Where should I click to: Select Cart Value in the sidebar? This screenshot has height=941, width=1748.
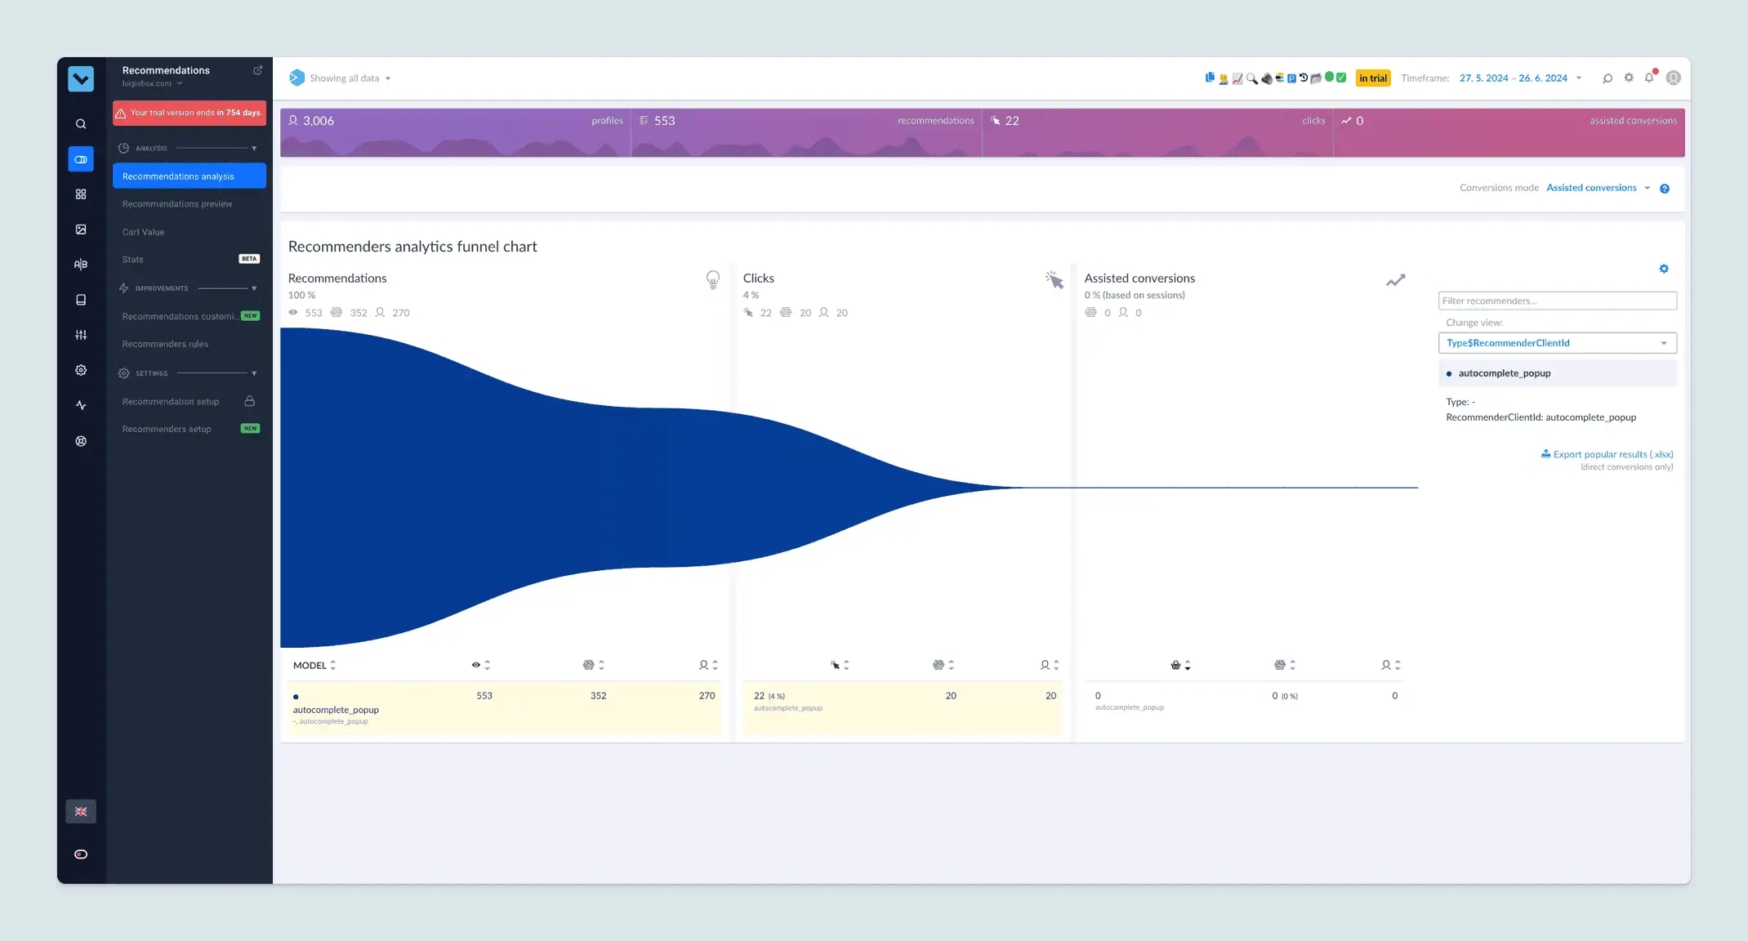[x=144, y=232]
